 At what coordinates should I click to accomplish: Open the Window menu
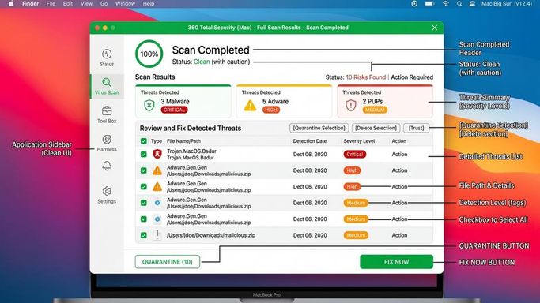pyautogui.click(x=125, y=4)
